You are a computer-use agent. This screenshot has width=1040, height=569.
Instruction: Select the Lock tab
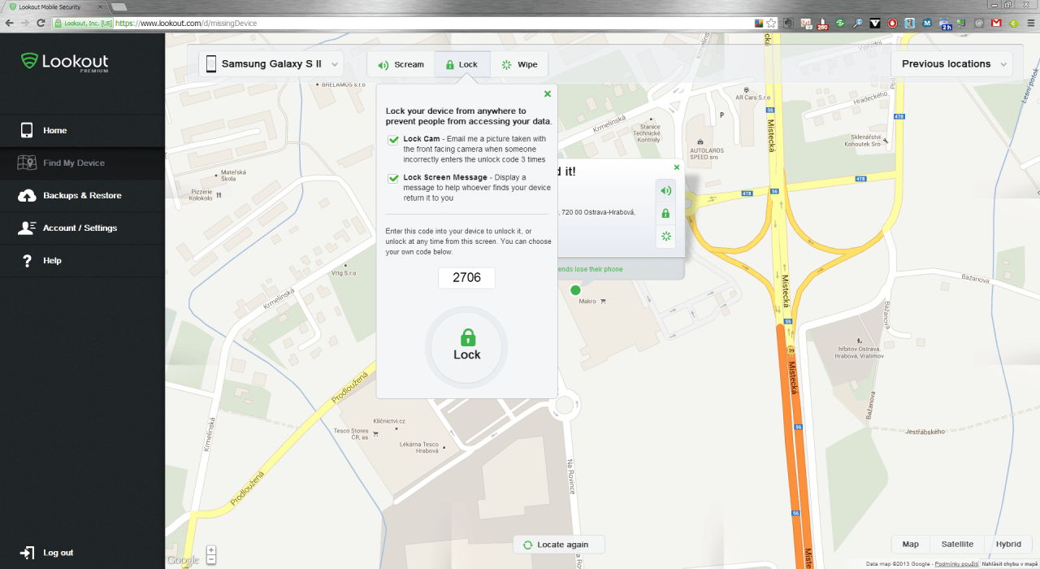tap(462, 64)
